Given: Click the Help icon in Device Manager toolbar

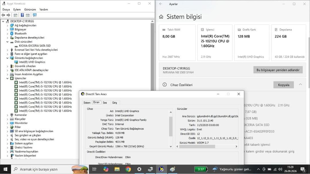Looking at the screenshot, I should coord(22,15).
